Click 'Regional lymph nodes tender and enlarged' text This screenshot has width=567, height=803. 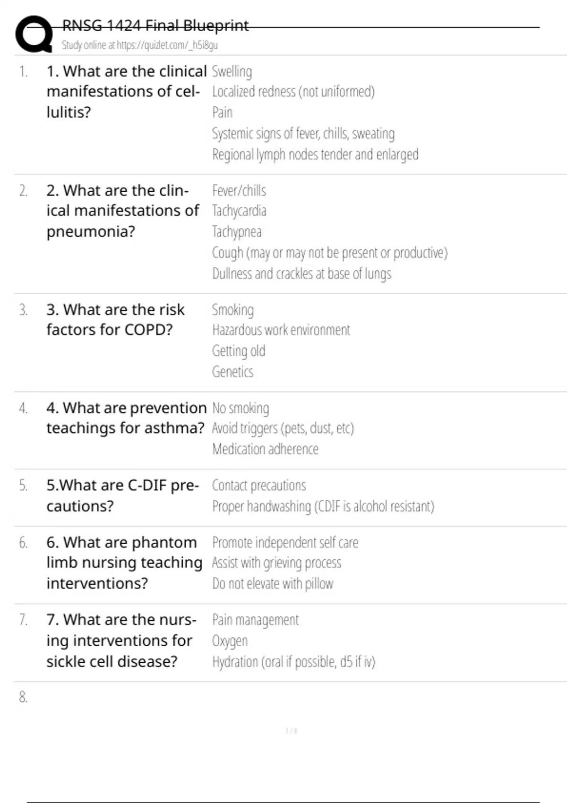tap(315, 154)
